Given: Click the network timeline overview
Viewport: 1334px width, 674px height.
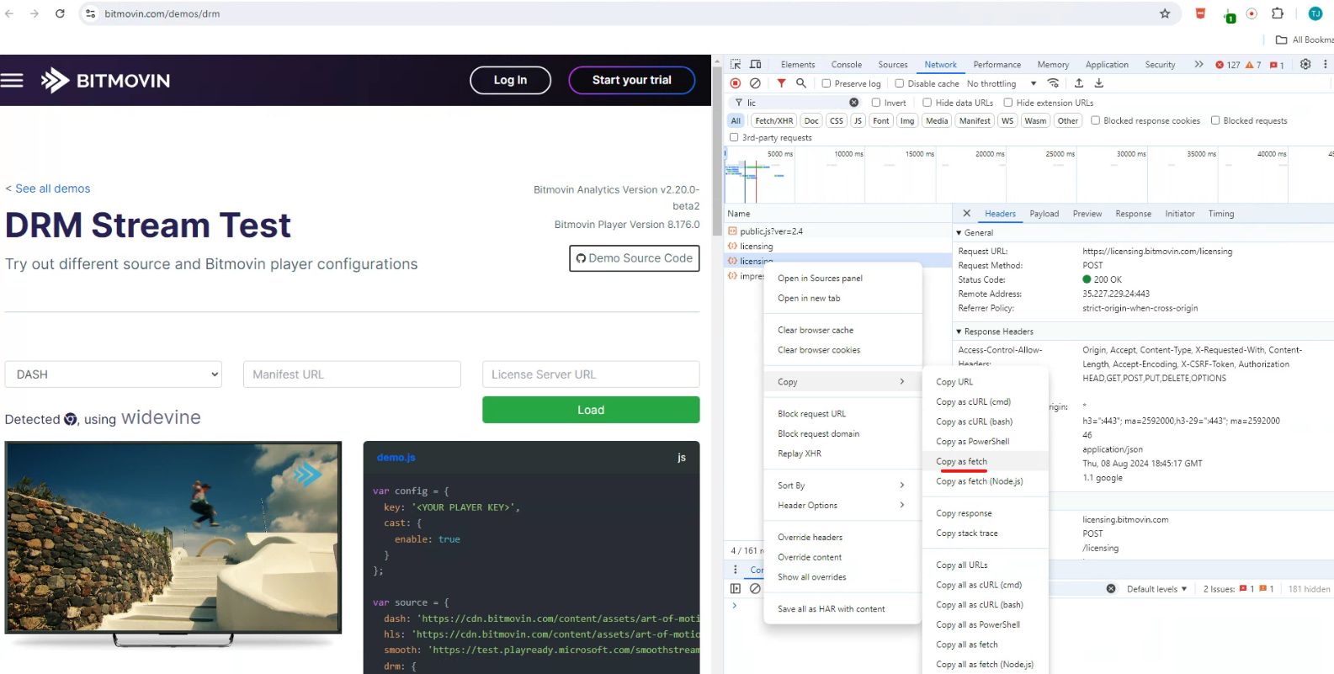Looking at the screenshot, I should 1028,175.
